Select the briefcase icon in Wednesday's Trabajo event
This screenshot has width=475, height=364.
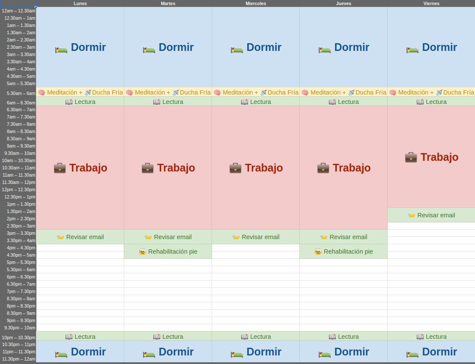(235, 168)
